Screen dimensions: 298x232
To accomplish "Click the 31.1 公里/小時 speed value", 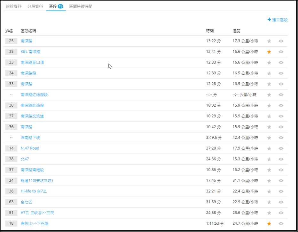I will [245, 180].
